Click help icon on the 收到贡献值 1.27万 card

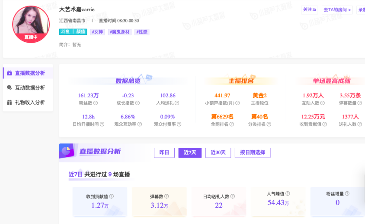coord(112,196)
